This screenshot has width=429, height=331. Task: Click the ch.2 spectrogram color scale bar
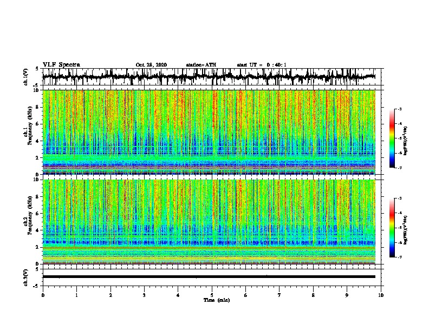(x=392, y=228)
